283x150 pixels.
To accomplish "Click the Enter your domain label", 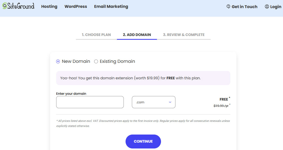I will tap(71, 93).
